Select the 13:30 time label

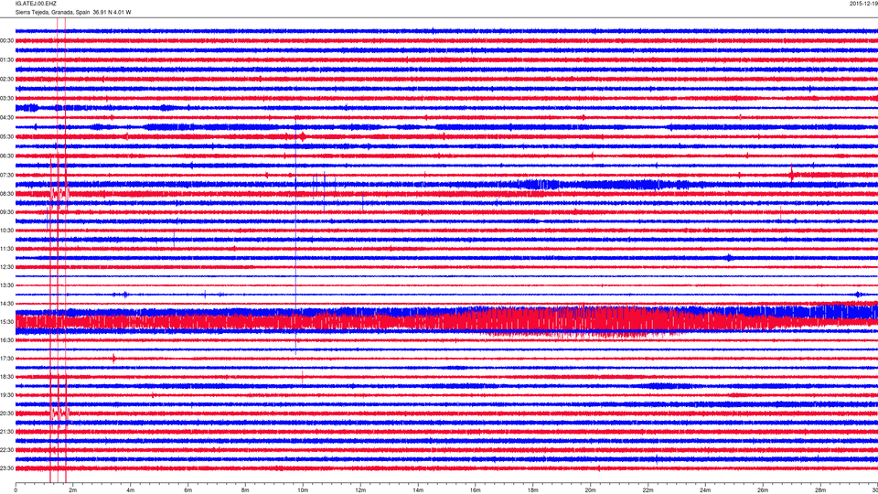(x=6, y=285)
